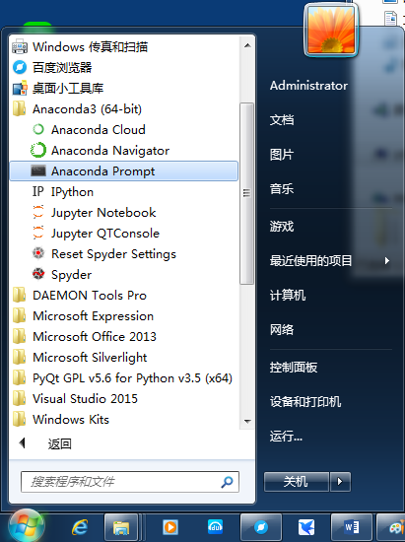Click the Anaconda Cloud green ring icon
The width and height of the screenshot is (405, 542).
[38, 130]
